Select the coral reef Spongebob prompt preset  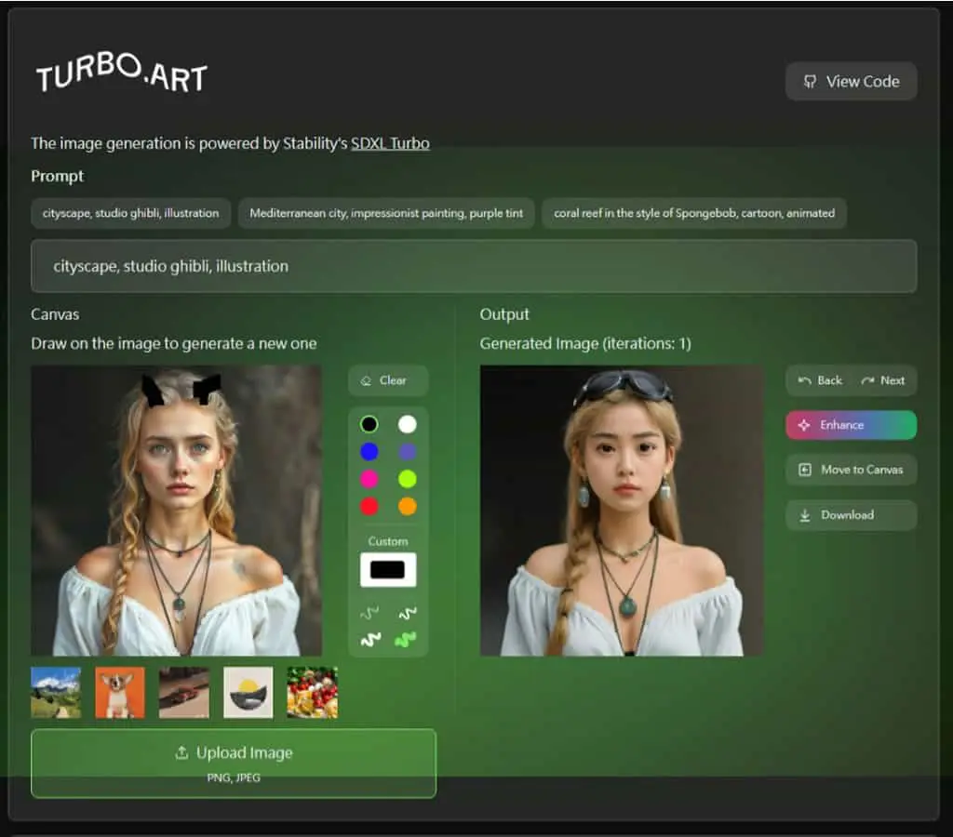[694, 213]
